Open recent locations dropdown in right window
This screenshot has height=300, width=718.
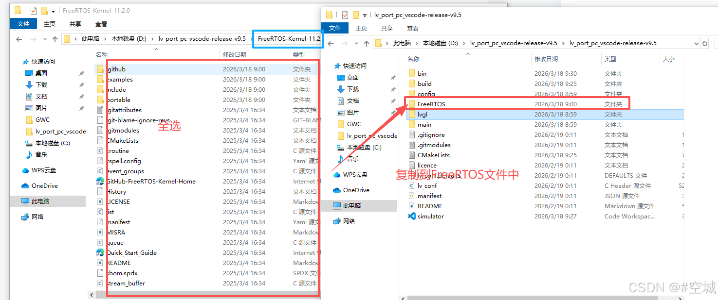356,43
